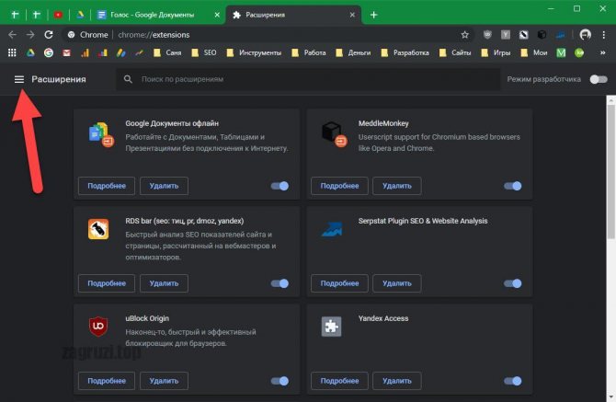Open the Google Drive bookmark

[x=30, y=52]
